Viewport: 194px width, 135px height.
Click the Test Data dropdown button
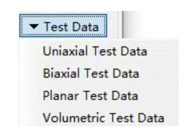click(63, 27)
